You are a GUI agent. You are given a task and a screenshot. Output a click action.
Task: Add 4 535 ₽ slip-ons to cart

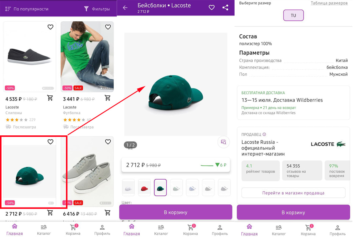point(50,98)
